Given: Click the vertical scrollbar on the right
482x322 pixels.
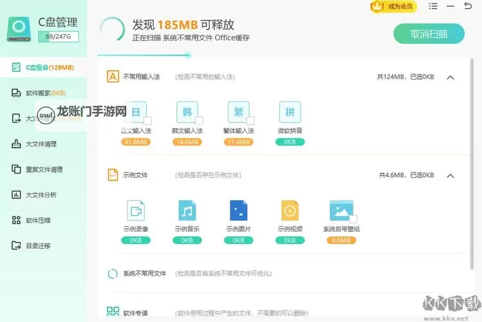Looking at the screenshot, I should click(x=472, y=164).
